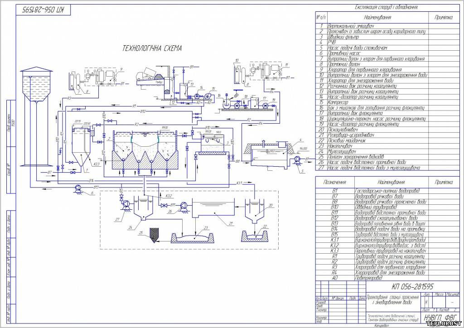Click the accumulator basin numbered 23
Image resolution: width=464 pixels, height=328 pixels.
[193, 238]
